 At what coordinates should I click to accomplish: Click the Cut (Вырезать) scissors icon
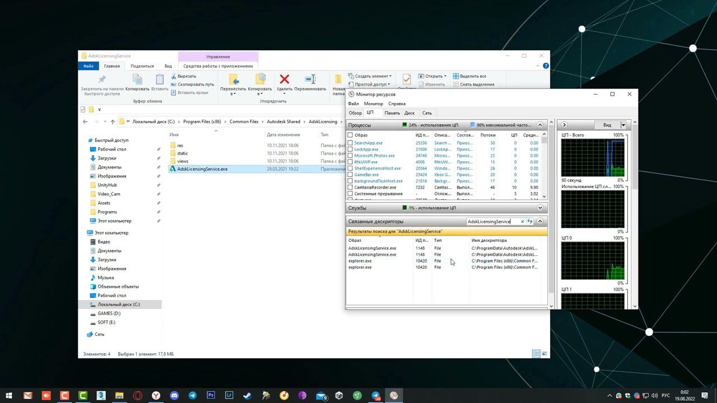[x=174, y=76]
